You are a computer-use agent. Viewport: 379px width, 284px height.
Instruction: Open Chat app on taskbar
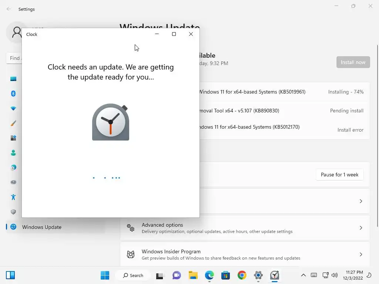pyautogui.click(x=177, y=275)
